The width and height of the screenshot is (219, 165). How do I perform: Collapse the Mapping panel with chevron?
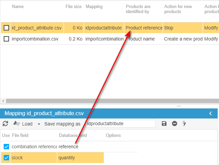[x=211, y=113]
